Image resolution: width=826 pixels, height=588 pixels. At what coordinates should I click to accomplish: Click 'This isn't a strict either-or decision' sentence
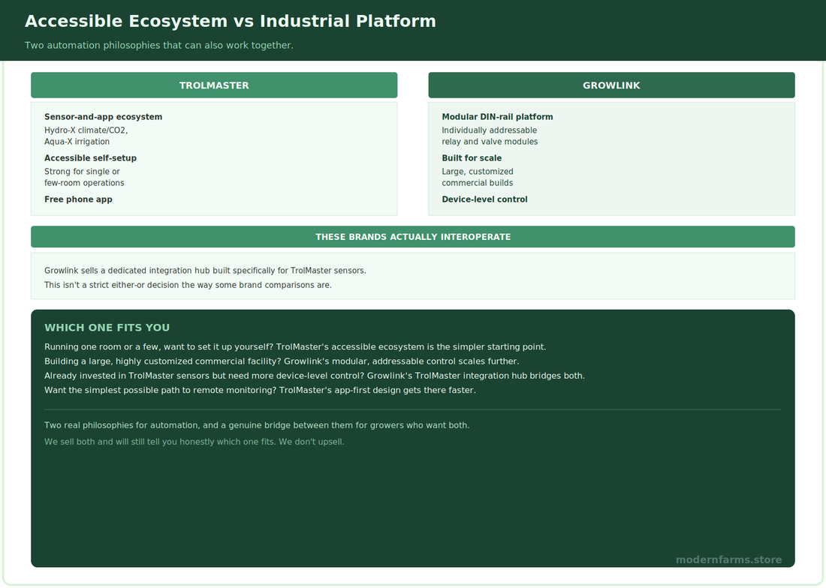tap(188, 285)
